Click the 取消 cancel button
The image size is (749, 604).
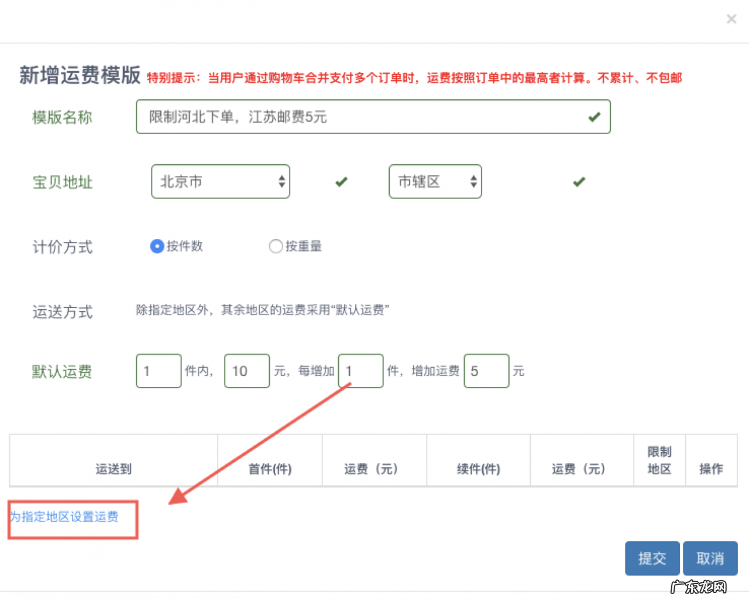pyautogui.click(x=710, y=558)
